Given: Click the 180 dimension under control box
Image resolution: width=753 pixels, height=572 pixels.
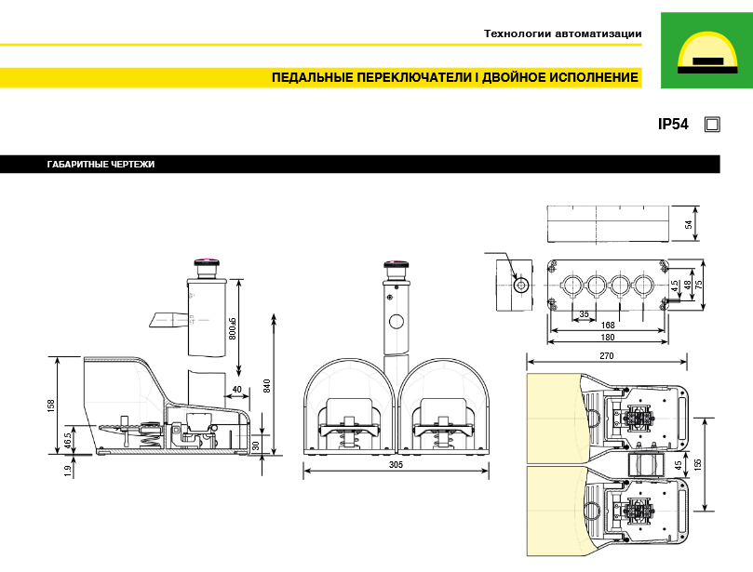Looking at the screenshot, I should 606,338.
